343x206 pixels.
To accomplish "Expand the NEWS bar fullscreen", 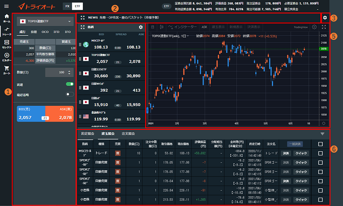I will click(x=83, y=18).
